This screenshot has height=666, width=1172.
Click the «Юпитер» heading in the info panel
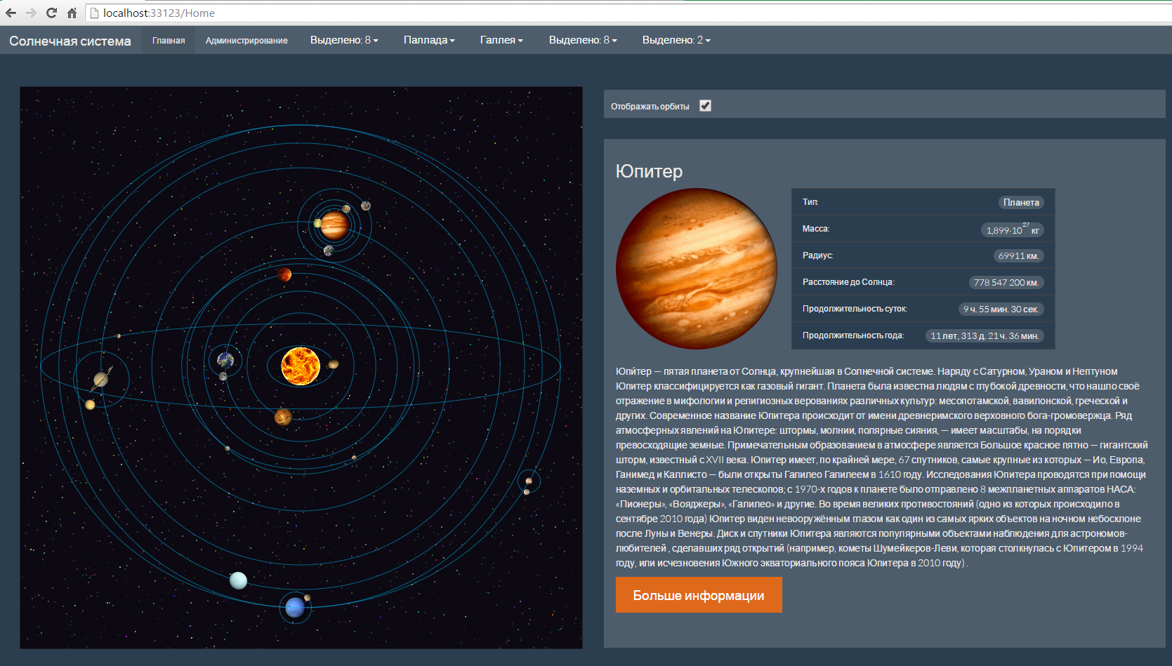649,171
